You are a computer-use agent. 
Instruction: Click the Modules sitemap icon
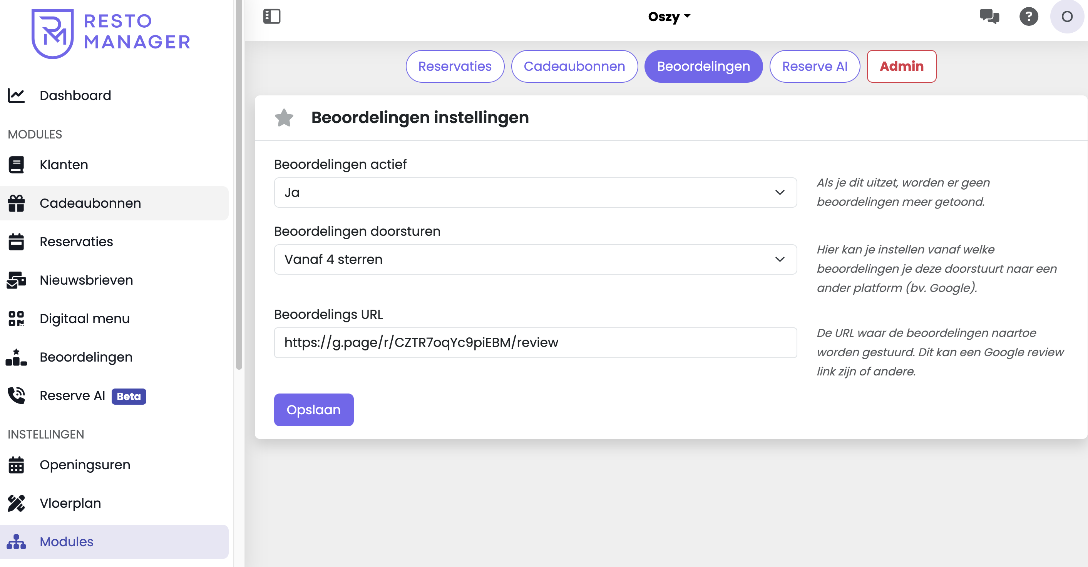[x=16, y=542]
